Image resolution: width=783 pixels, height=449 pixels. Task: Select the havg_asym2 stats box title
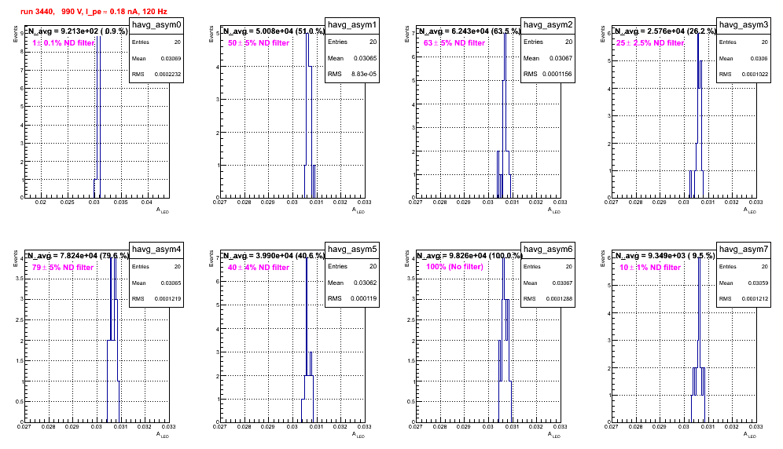(548, 25)
